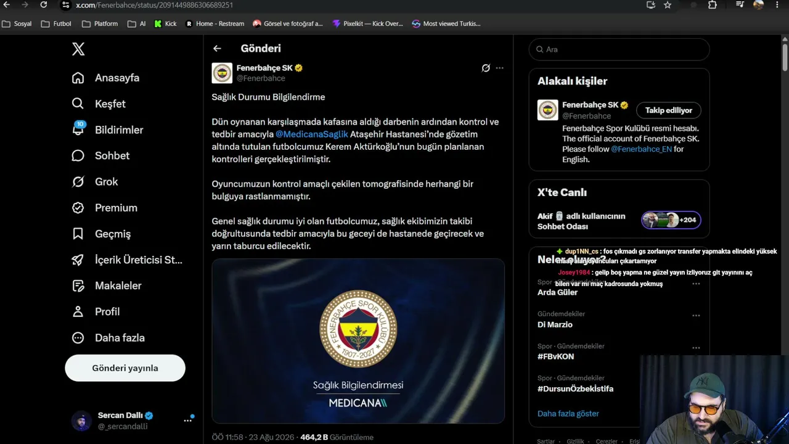789x444 pixels.
Task: Open the browser extensions puzzle icon
Action: [x=713, y=5]
